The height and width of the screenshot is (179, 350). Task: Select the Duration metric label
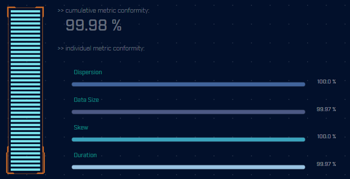coord(85,155)
